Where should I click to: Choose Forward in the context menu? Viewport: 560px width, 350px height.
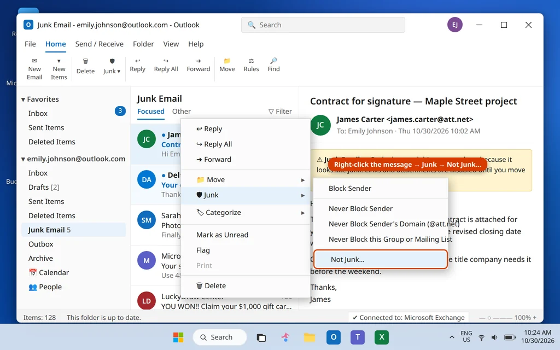tap(246, 159)
